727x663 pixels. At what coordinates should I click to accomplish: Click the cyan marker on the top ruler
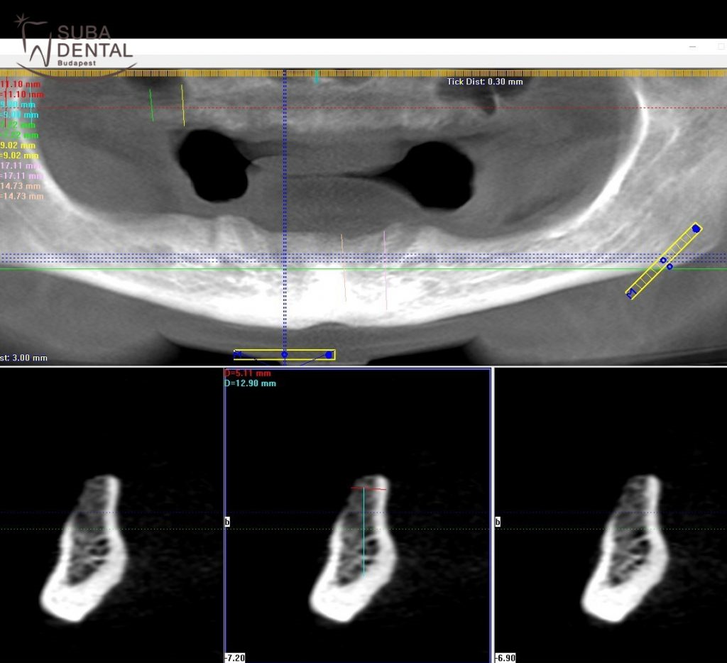[317, 77]
